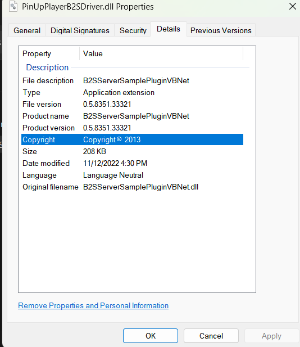This screenshot has width=300, height=347.
Task: Collapse the Description group heading
Action: 47,67
